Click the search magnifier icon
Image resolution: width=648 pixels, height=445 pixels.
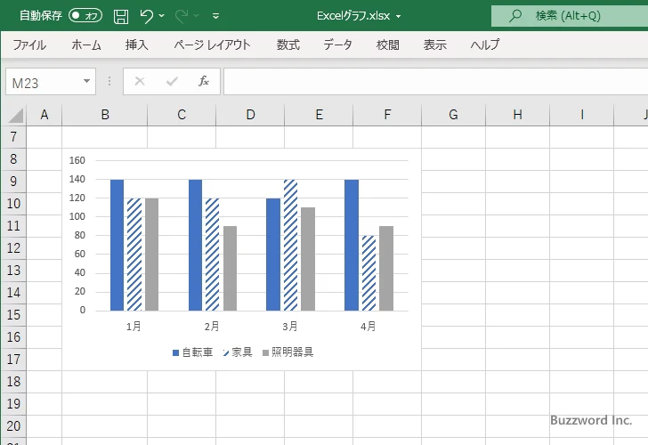514,16
